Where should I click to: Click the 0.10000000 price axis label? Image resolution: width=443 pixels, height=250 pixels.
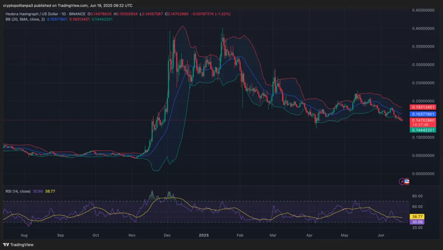[423, 137]
